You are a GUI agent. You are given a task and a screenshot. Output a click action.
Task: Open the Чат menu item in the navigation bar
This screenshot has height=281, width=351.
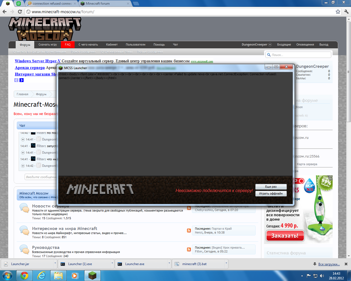click(x=175, y=44)
